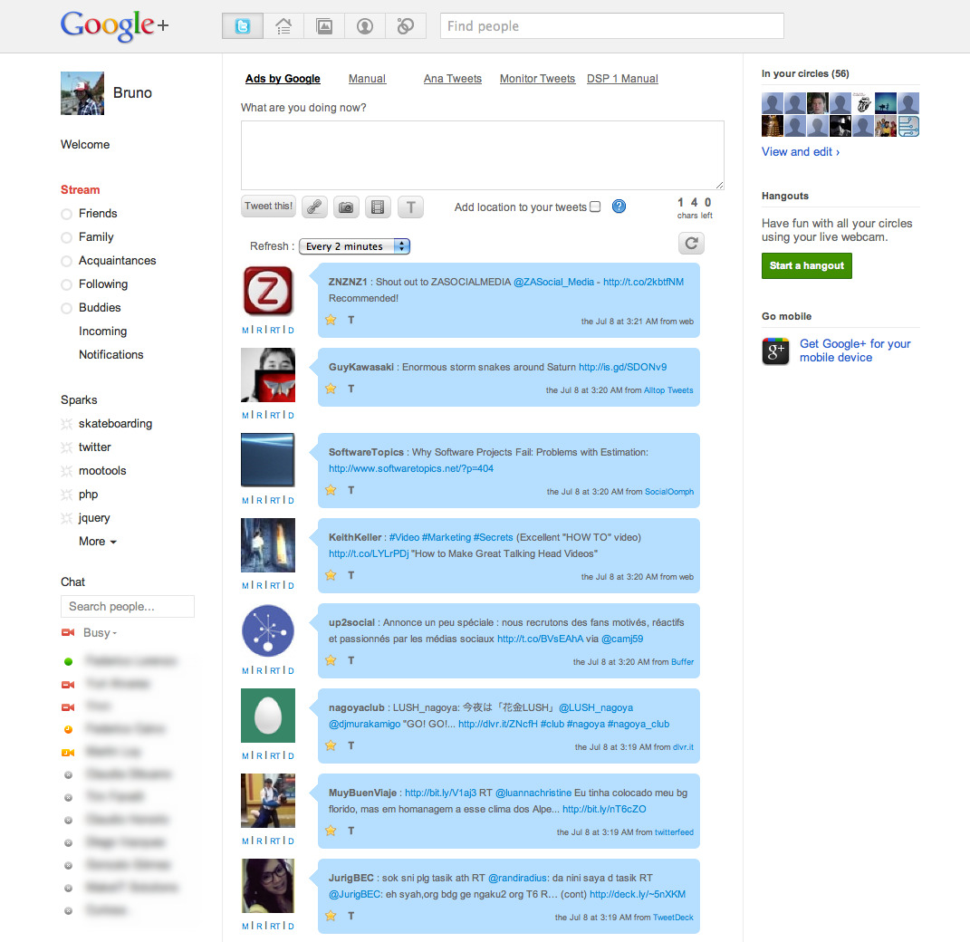Image resolution: width=970 pixels, height=942 pixels.
Task: Open the Photos icon in the top toolbar
Action: click(323, 25)
